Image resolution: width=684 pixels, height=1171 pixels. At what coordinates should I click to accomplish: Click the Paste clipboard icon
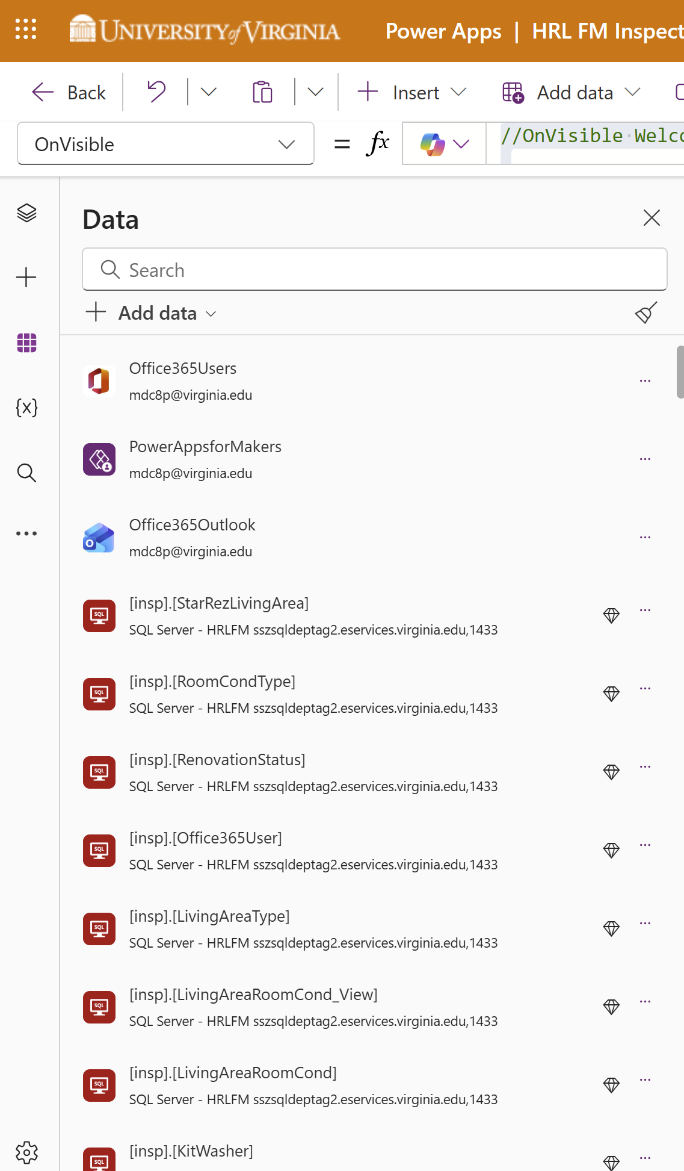(x=262, y=92)
